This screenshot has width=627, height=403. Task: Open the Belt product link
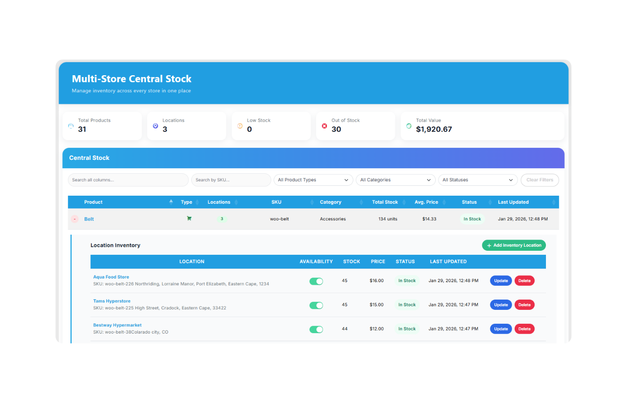pos(89,219)
